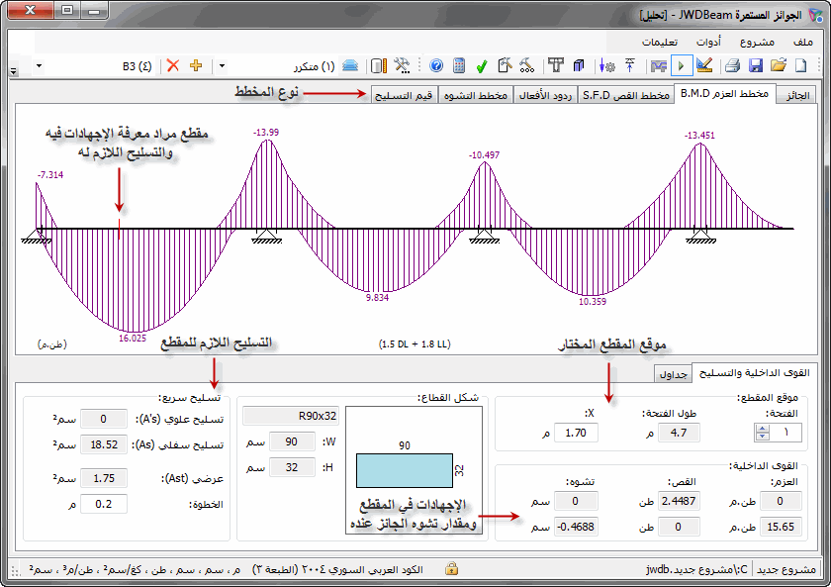Image resolution: width=831 pixels, height=587 pixels.
Task: Open the calculator icon in toolbar
Action: coord(459,66)
